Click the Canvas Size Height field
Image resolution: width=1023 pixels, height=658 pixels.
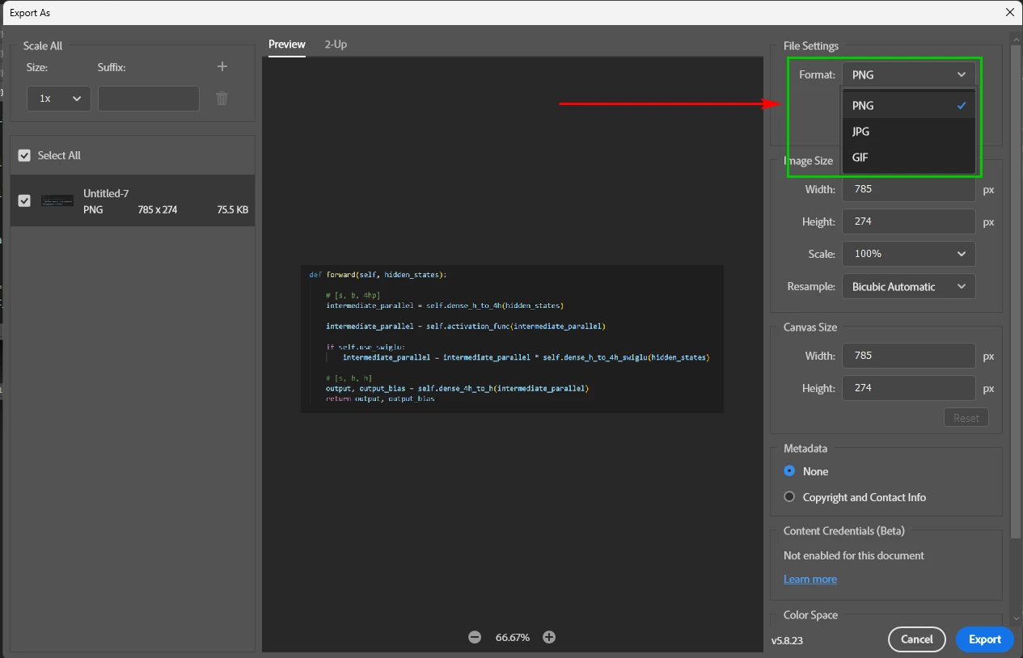pos(909,388)
